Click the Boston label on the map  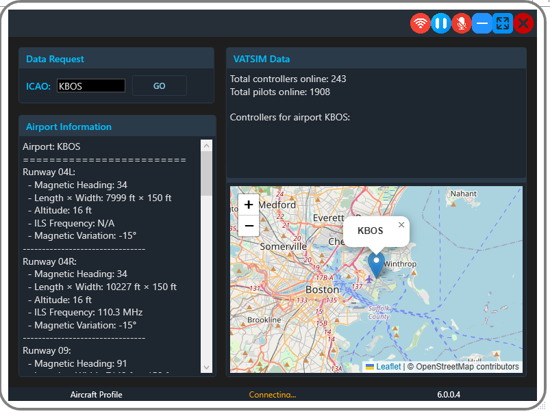click(322, 290)
